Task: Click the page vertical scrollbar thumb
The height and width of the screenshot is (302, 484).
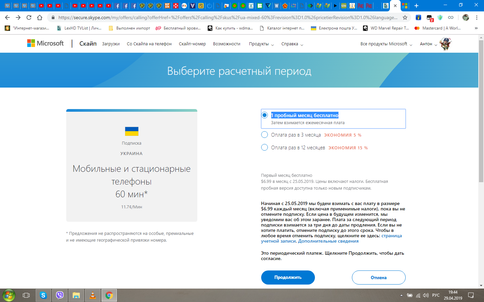Action: pyautogui.click(x=481, y=112)
